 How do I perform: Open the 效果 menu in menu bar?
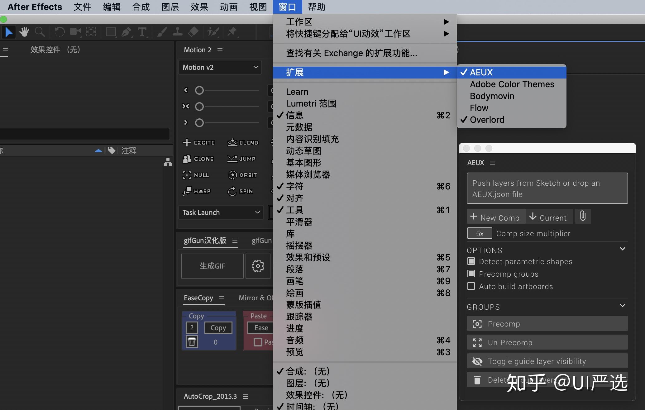click(x=199, y=7)
